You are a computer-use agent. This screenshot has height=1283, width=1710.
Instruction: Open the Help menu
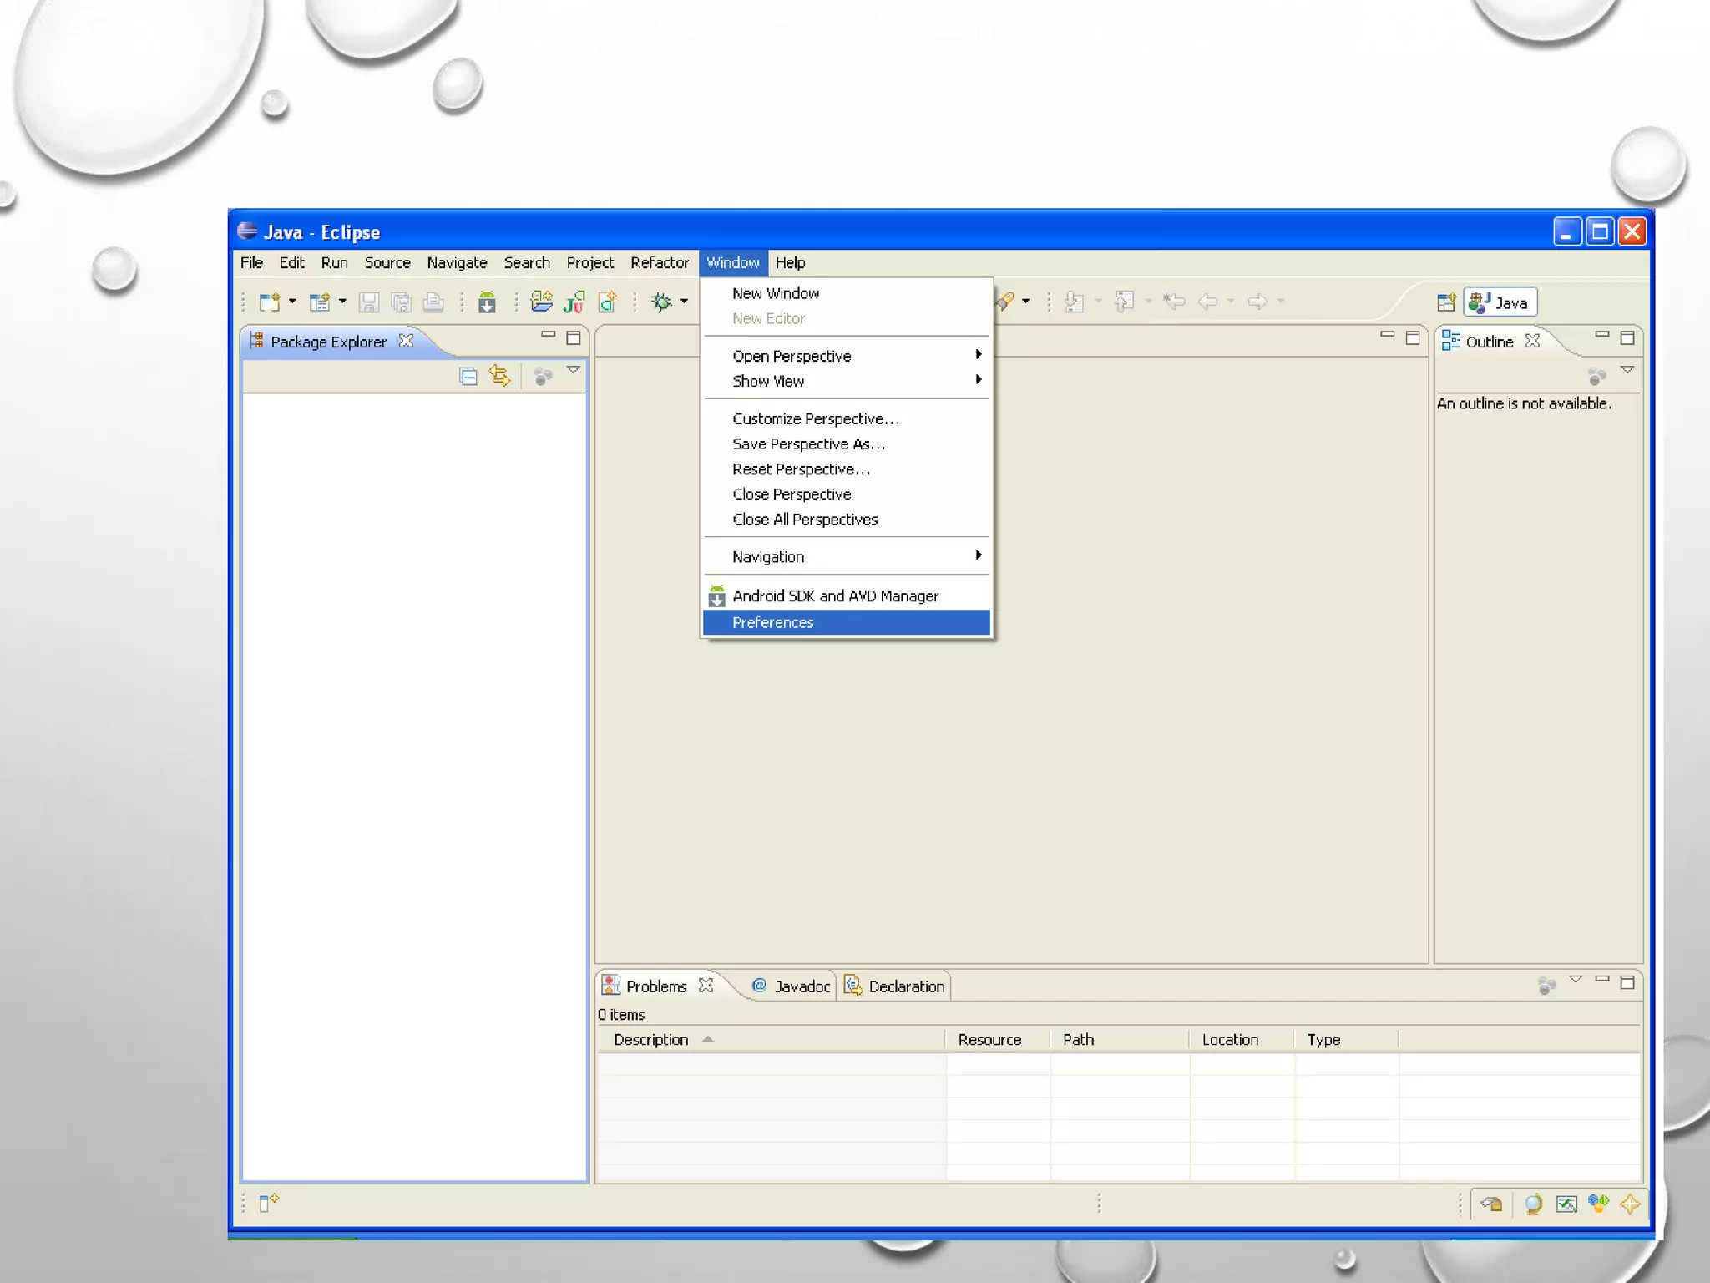pyautogui.click(x=790, y=262)
